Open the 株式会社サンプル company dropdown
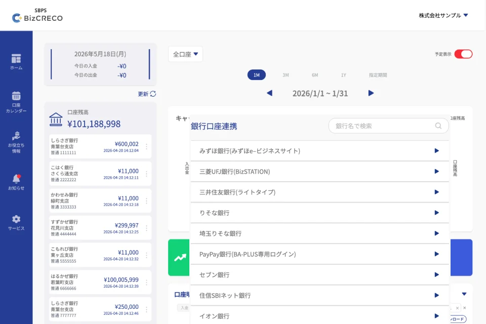Viewport: 486px width, 324px height. [x=443, y=15]
